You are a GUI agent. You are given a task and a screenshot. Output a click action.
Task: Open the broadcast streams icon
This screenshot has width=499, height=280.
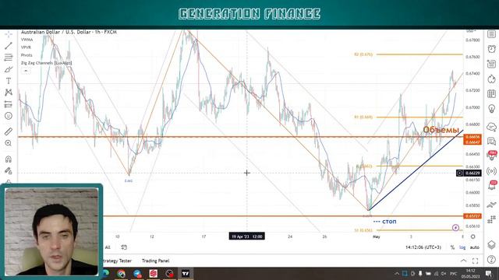click(491, 171)
